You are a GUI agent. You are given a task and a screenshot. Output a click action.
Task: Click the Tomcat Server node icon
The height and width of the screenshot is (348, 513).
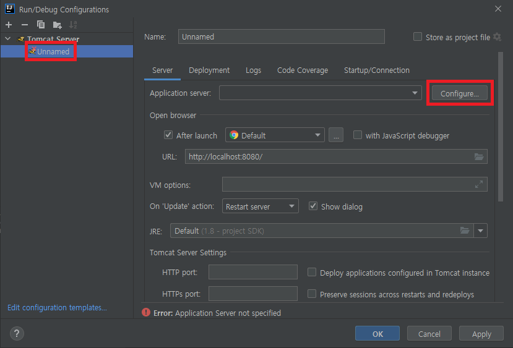21,39
